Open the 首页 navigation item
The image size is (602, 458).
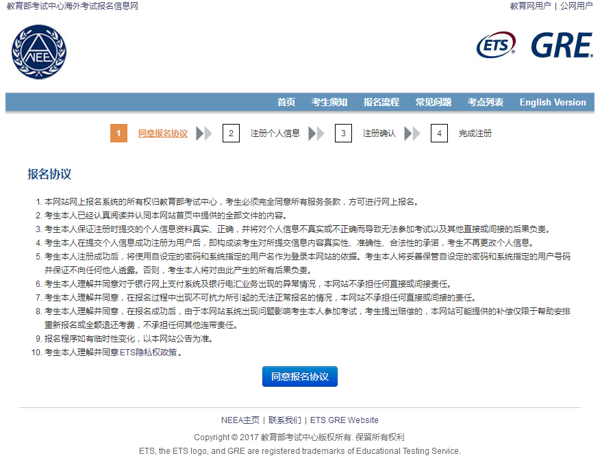pyautogui.click(x=286, y=101)
